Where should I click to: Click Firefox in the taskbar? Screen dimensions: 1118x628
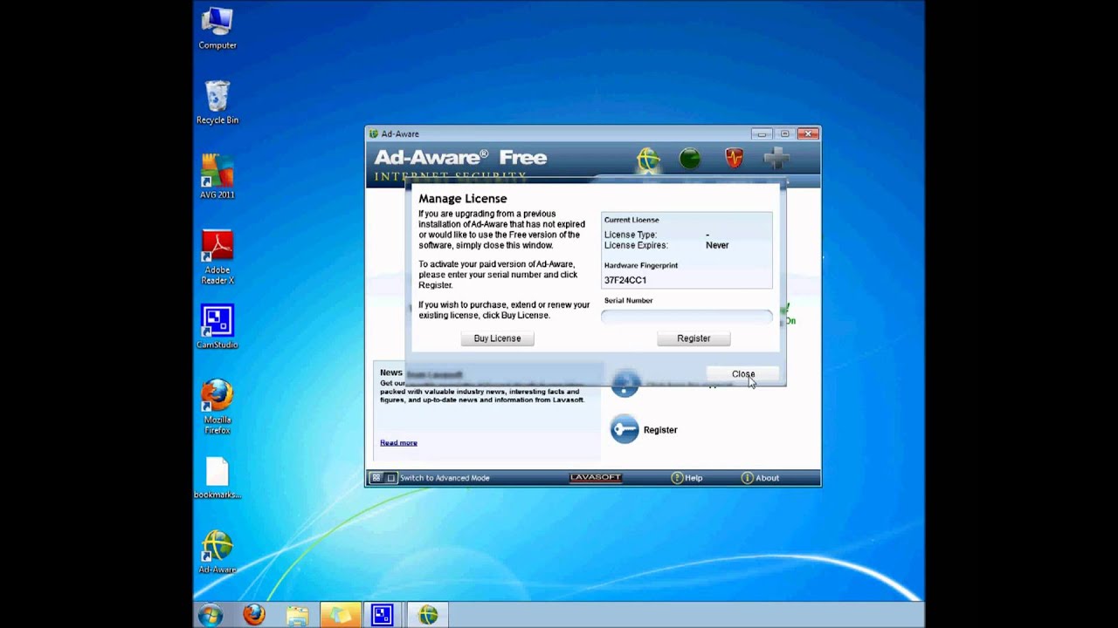254,615
